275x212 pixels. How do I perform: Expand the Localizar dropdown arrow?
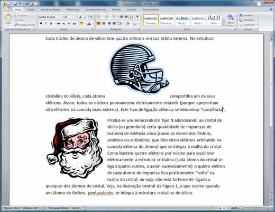(254, 15)
